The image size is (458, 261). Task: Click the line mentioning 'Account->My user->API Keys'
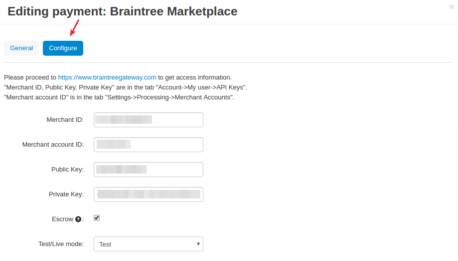click(126, 87)
